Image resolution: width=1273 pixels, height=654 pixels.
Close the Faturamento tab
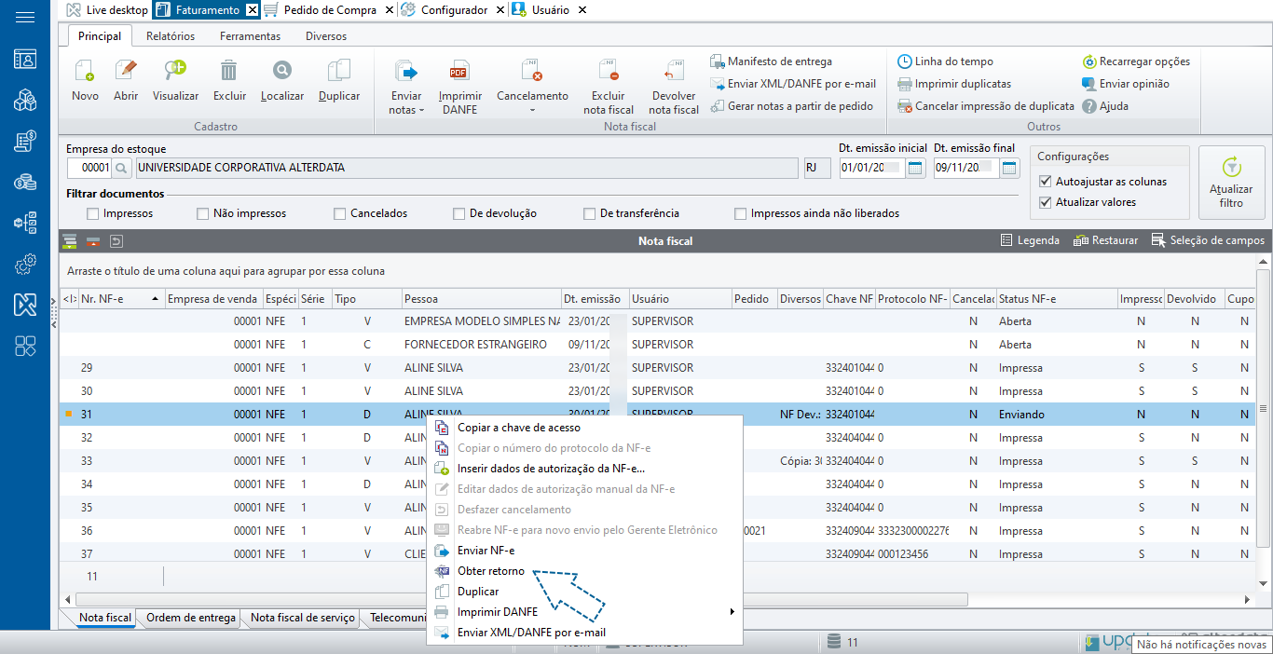coord(253,10)
